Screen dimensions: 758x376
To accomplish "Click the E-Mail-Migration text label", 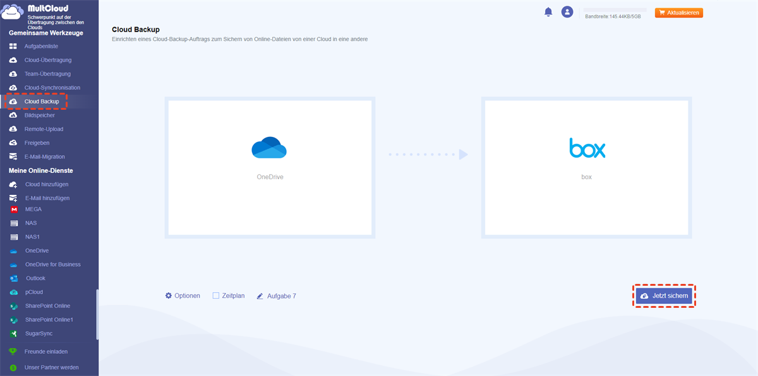I will pyautogui.click(x=45, y=157).
